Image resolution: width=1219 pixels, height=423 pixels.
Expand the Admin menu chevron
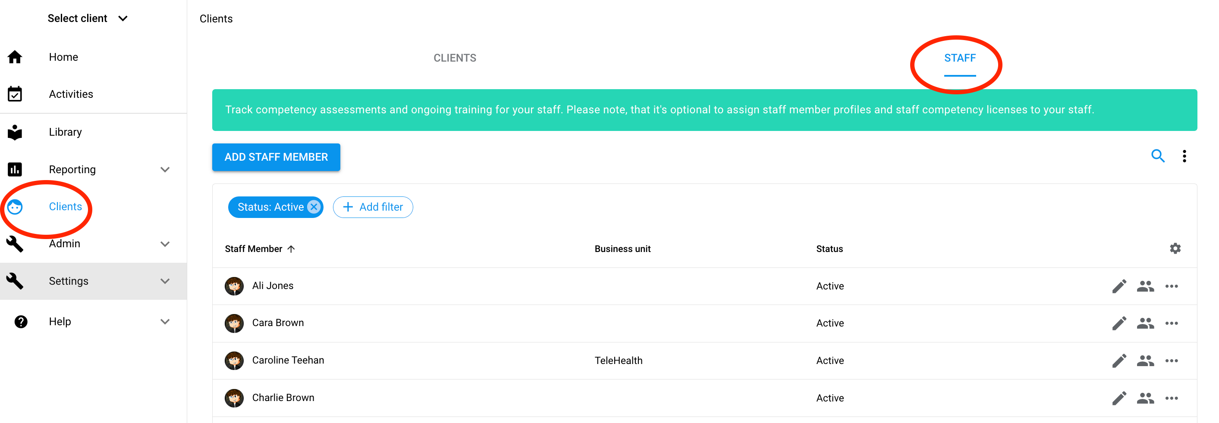pyautogui.click(x=165, y=244)
